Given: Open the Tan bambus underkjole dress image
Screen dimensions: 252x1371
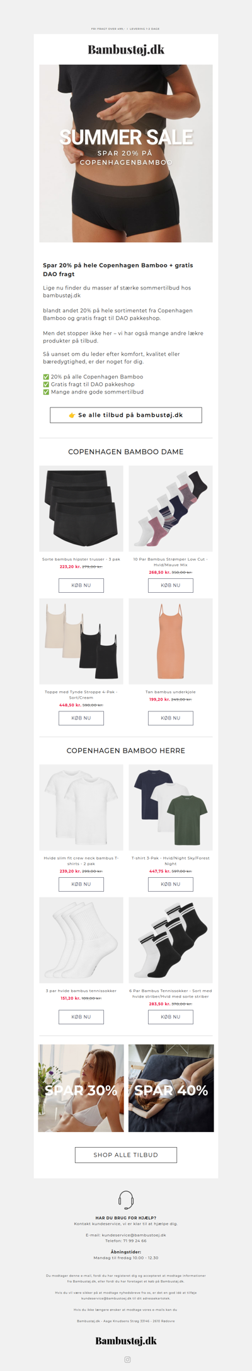Looking at the screenshot, I should pyautogui.click(x=171, y=641).
